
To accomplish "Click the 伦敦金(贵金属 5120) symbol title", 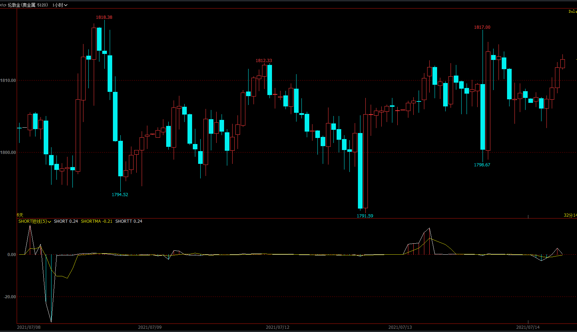I will (28, 5).
